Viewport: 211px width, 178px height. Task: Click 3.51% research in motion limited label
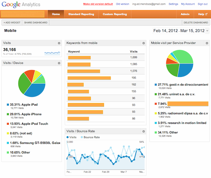pos(182,123)
